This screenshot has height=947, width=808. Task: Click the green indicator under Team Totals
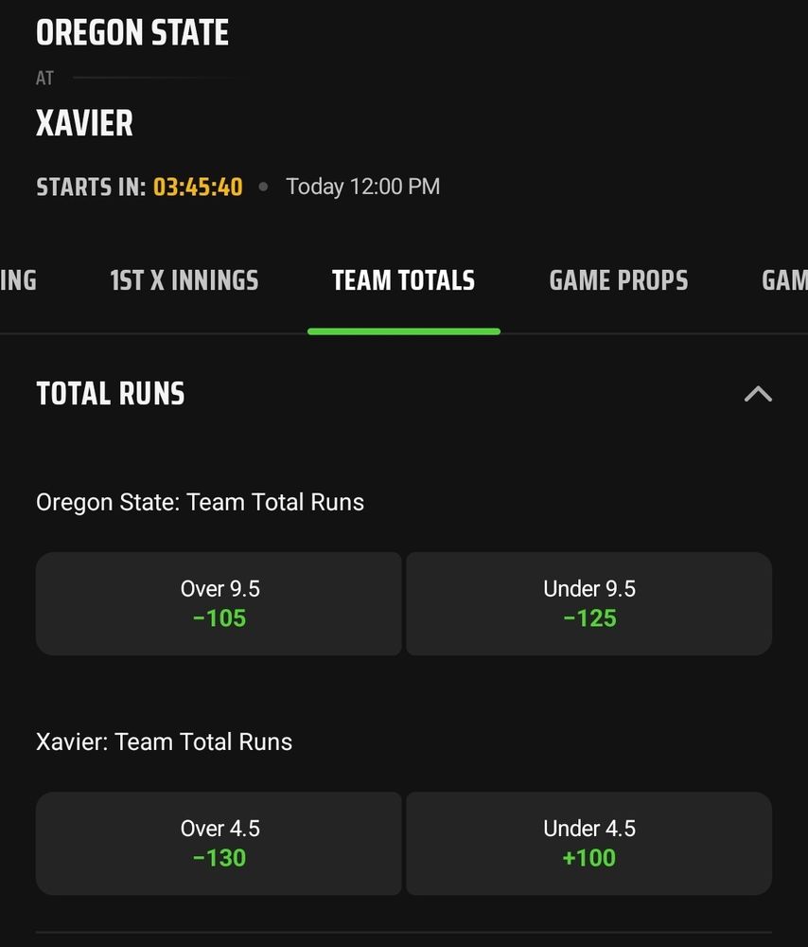tap(403, 331)
